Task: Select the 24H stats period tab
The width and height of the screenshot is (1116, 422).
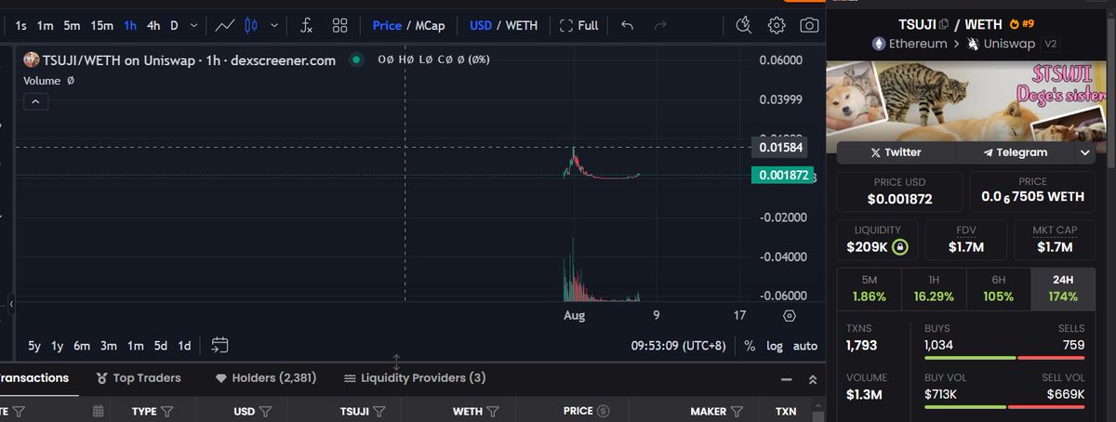Action: (x=1062, y=288)
